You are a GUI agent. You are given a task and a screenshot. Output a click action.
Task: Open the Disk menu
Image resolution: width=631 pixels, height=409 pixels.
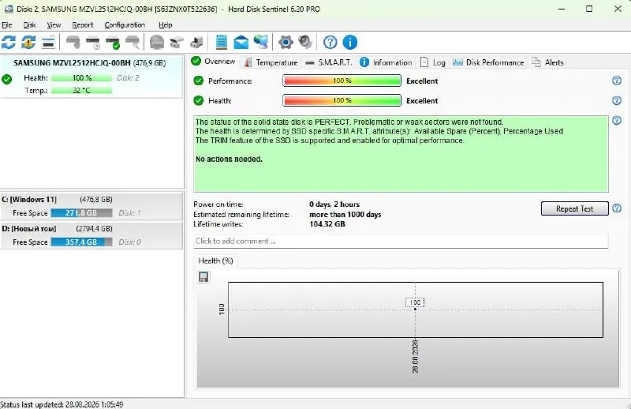click(x=29, y=25)
